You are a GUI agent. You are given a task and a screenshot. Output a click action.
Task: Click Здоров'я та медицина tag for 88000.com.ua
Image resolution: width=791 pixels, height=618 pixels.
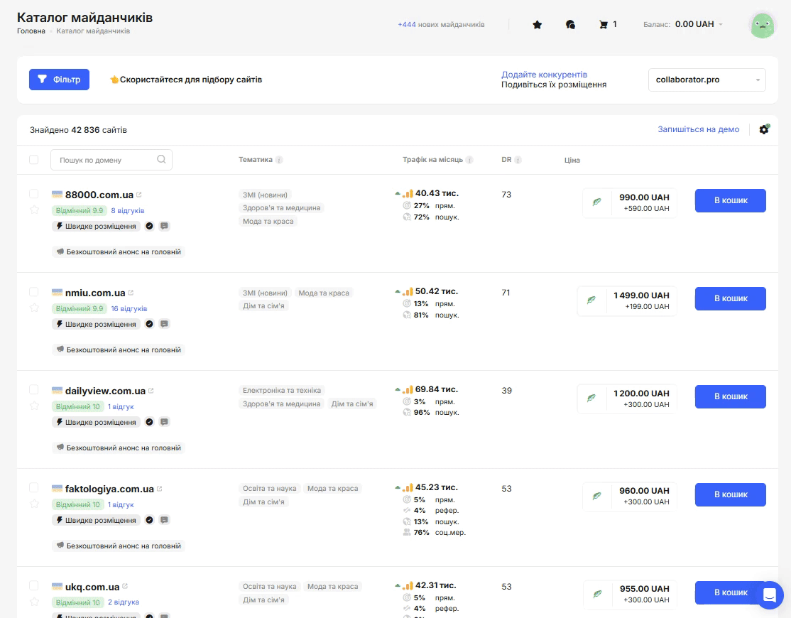point(281,208)
